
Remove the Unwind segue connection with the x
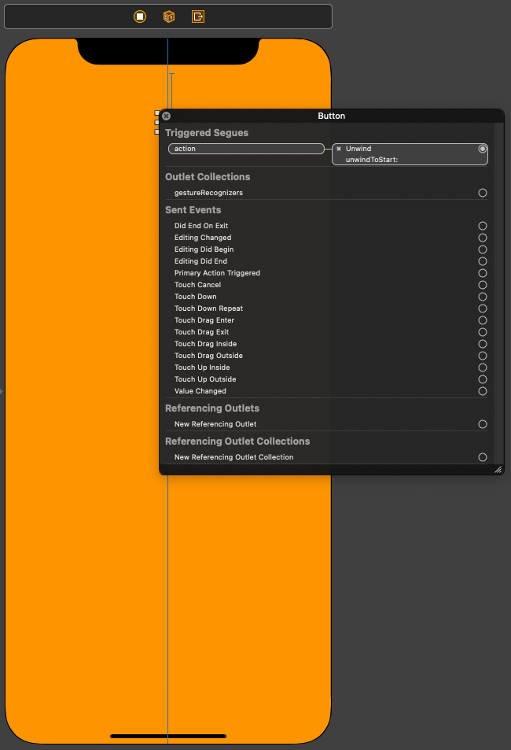click(339, 149)
